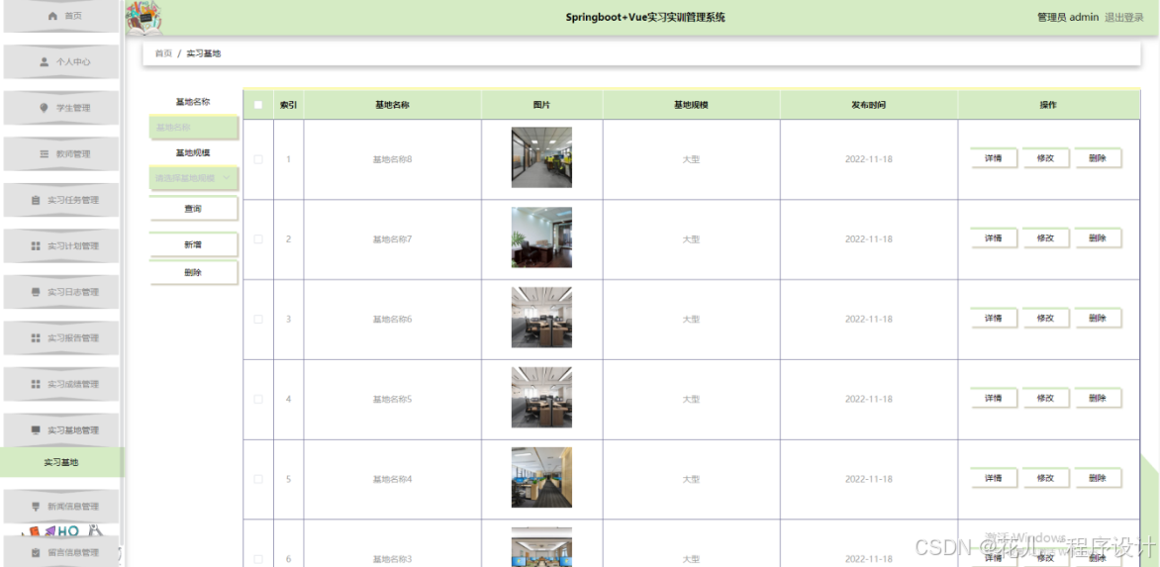The width and height of the screenshot is (1160, 567).
Task: Click the 查询 search button
Action: 193,209
